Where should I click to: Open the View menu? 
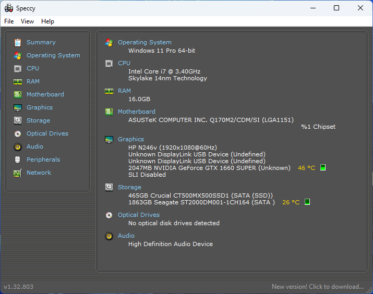tap(27, 21)
